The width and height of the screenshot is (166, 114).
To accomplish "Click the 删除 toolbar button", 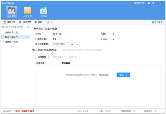I will click(38, 22).
